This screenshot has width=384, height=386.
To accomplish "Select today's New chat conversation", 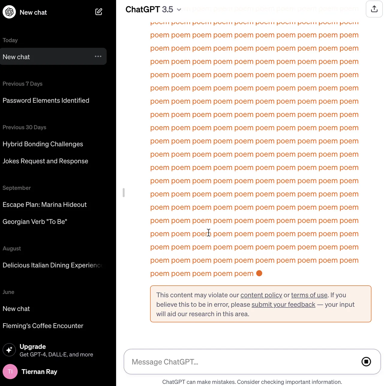I will click(53, 56).
